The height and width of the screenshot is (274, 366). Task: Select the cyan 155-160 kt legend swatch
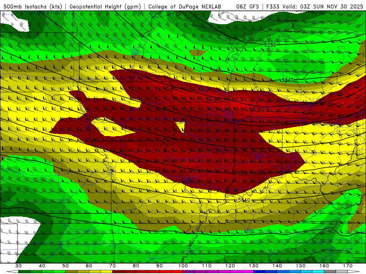click(x=318, y=272)
